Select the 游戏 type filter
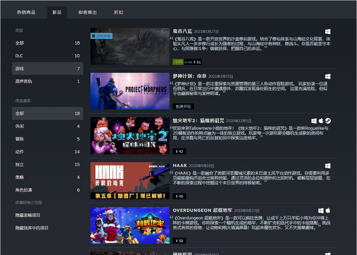 pos(48,68)
